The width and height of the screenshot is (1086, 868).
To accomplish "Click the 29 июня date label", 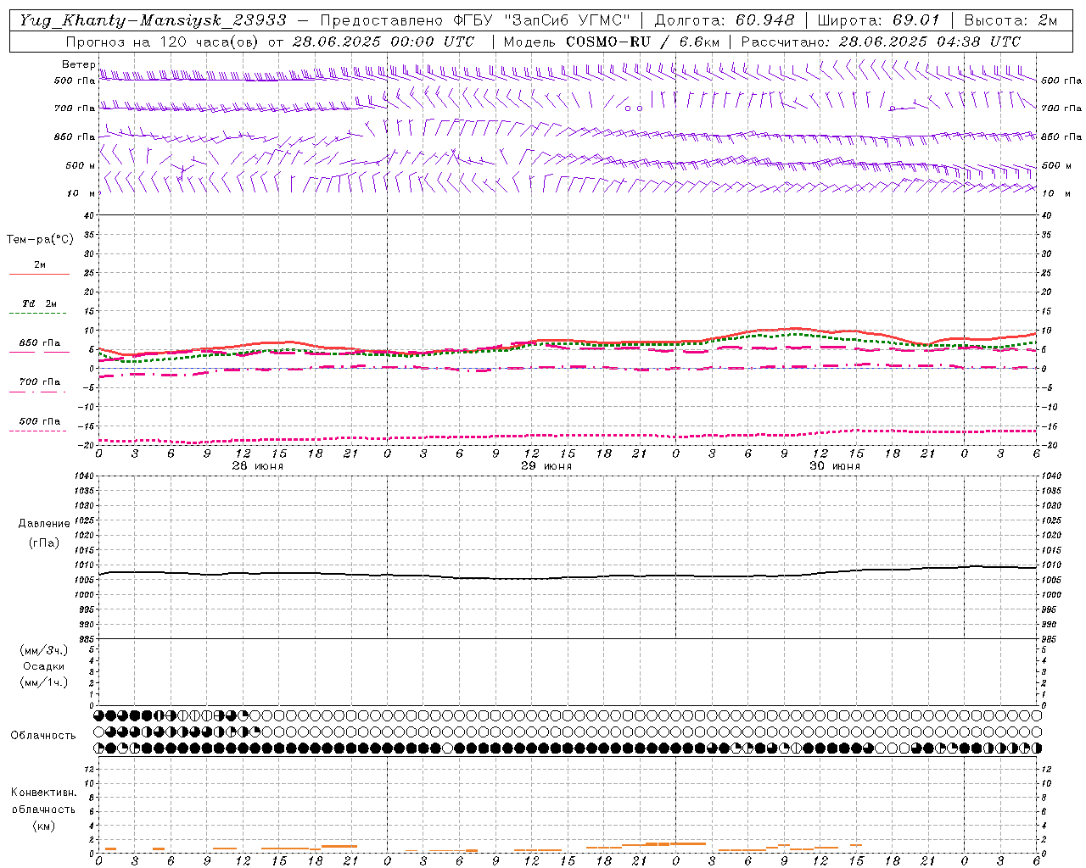I will pos(546,466).
